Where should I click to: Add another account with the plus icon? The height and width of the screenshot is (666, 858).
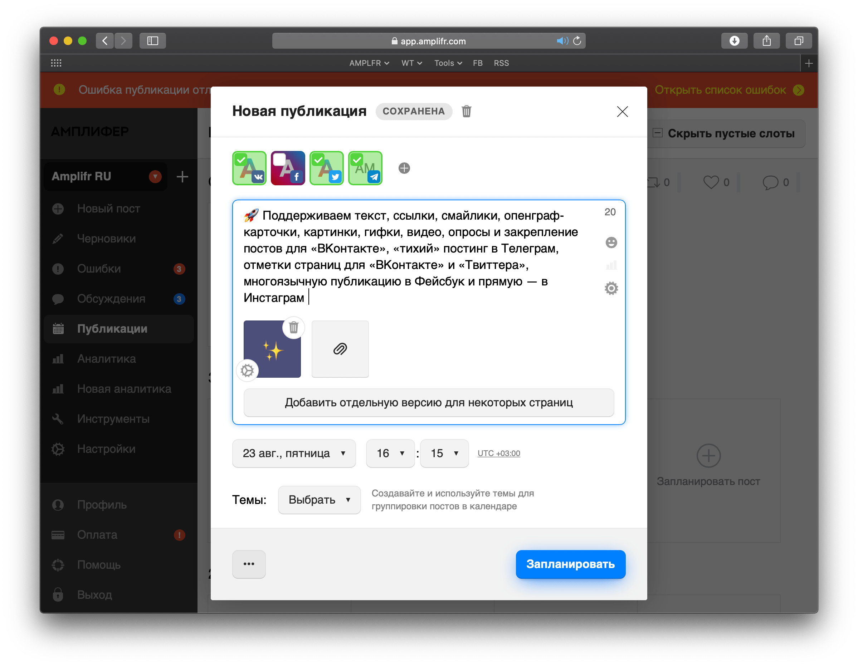[x=404, y=168]
